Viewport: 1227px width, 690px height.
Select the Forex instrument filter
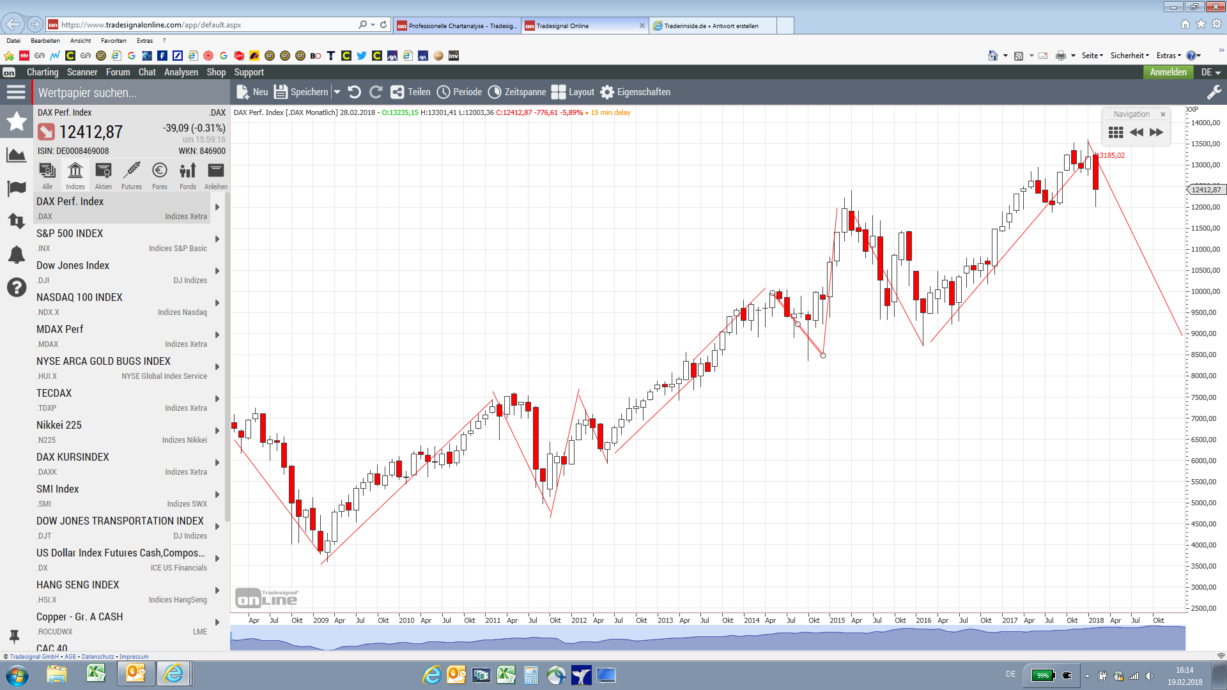tap(160, 176)
